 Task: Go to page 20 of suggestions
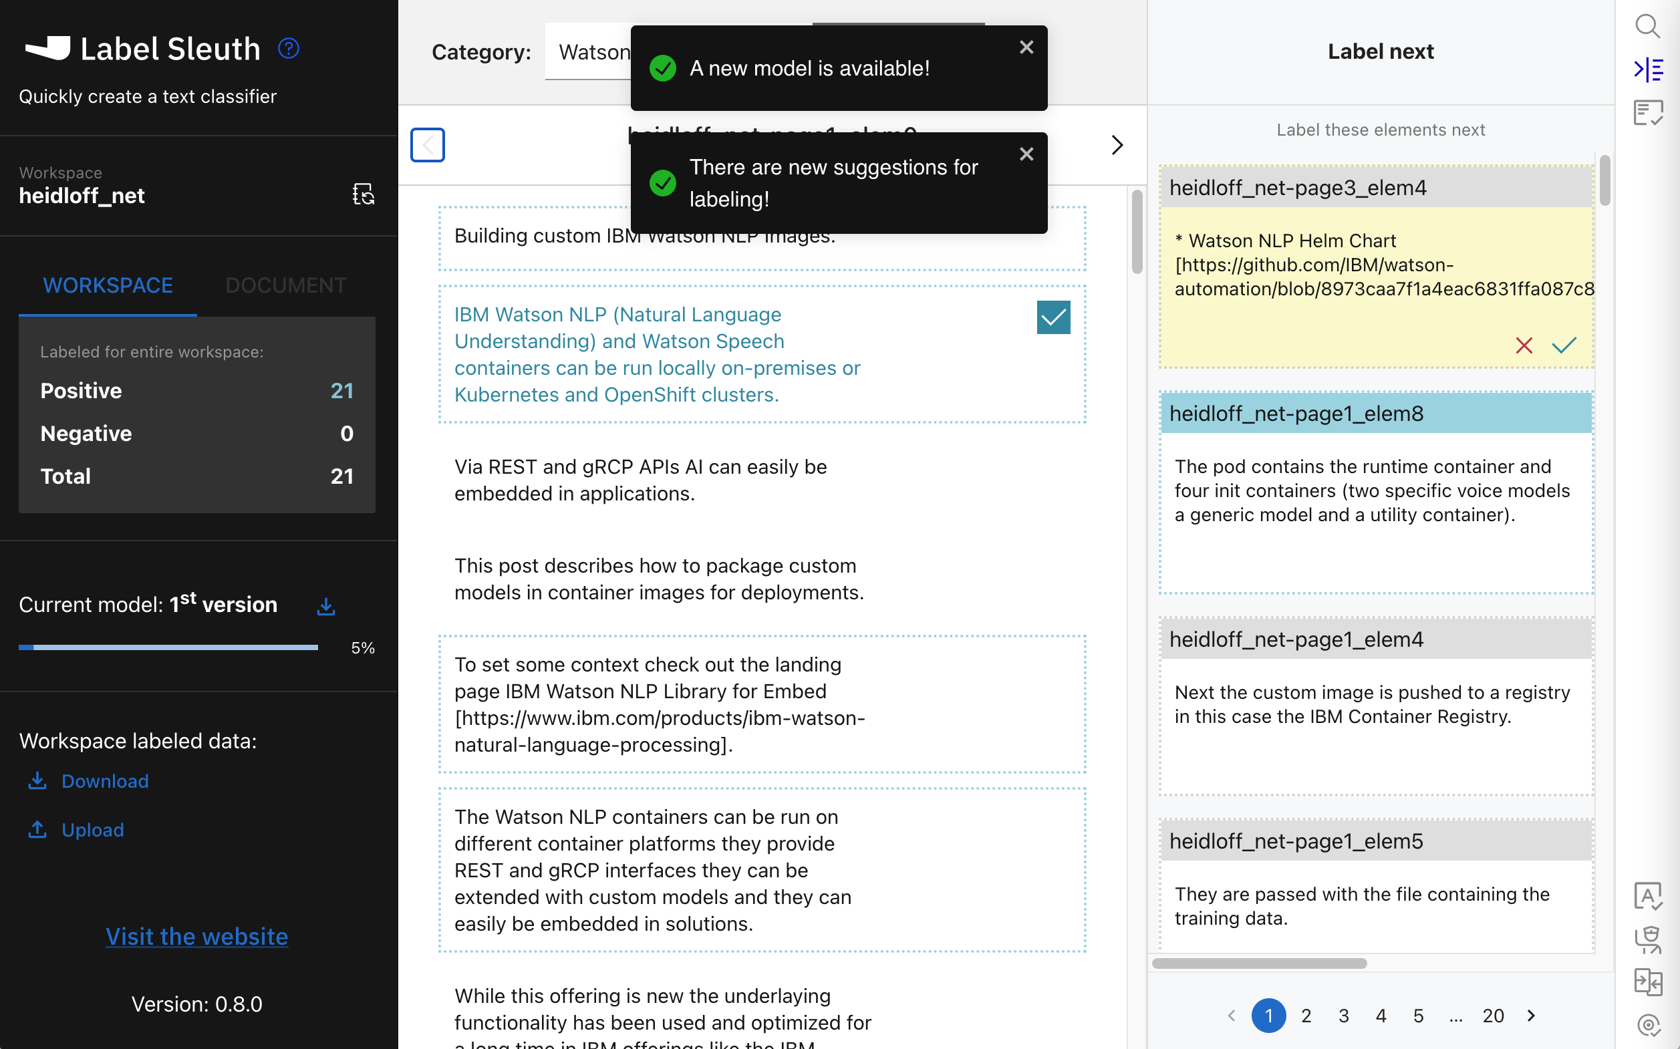tap(1494, 1016)
